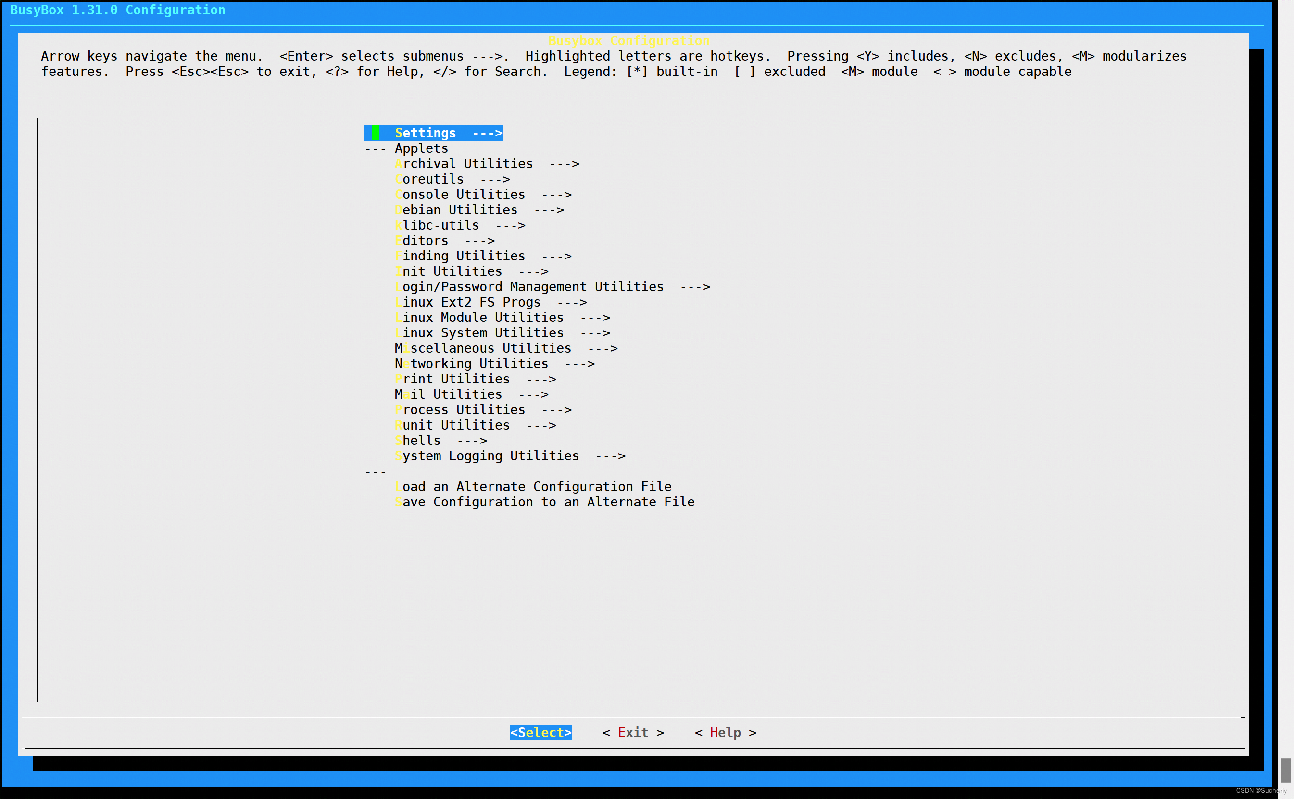Choose Load an Alternate Configuration File
This screenshot has height=799, width=1294.
click(x=533, y=486)
